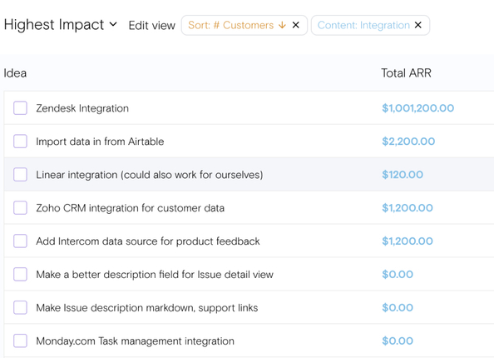
Task: Open Monday.com Task management integration idea
Action: coord(136,341)
